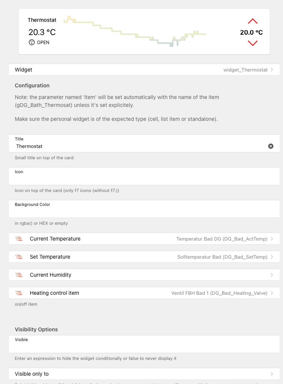Viewport: 283px width, 384px height.
Task: Click the Background Color input
Action: (113, 211)
